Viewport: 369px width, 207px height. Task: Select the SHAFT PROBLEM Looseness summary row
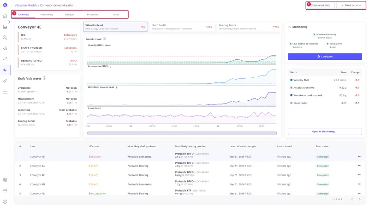point(48,50)
